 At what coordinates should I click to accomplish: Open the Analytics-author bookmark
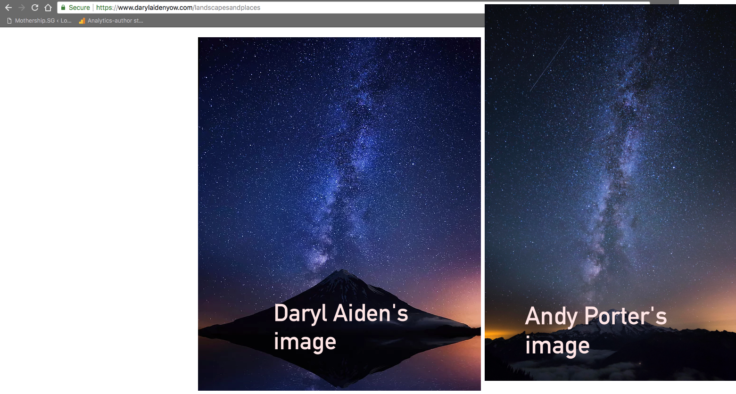[111, 21]
